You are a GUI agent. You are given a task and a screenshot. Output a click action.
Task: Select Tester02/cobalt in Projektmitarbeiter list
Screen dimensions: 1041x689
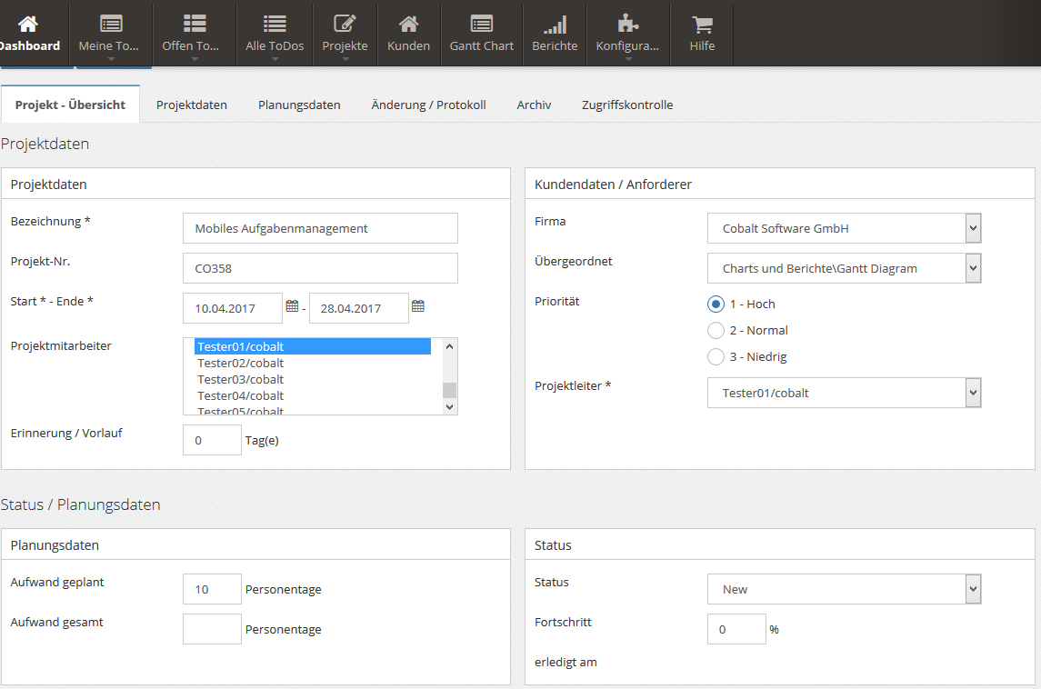[x=241, y=364]
